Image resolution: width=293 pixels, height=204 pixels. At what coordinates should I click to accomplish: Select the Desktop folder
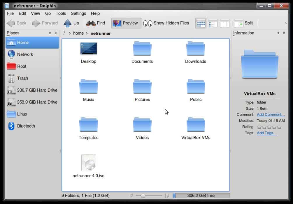[88, 53]
